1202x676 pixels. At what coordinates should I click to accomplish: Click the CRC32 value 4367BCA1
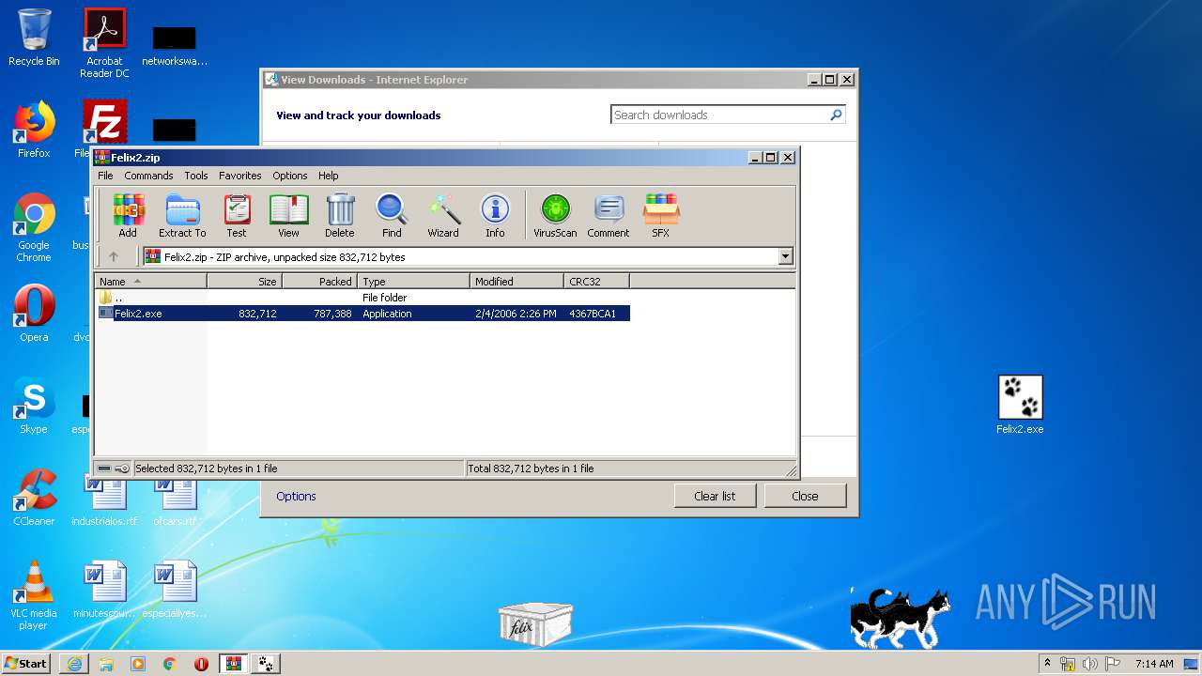point(593,314)
